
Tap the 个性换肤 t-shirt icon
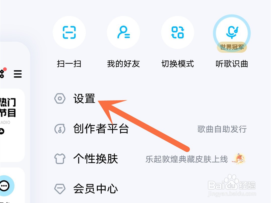click(60, 159)
